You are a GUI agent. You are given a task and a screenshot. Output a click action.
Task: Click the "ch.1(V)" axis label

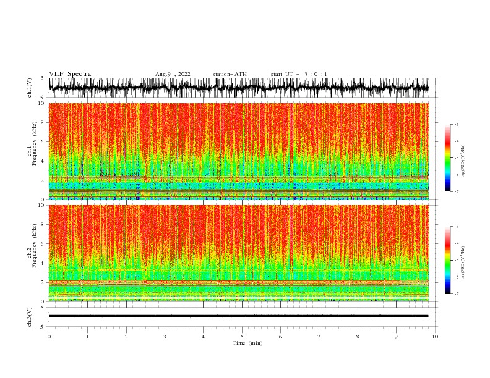coord(30,88)
